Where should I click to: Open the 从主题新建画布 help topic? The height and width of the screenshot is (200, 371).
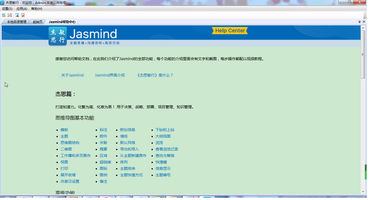pos(133,155)
